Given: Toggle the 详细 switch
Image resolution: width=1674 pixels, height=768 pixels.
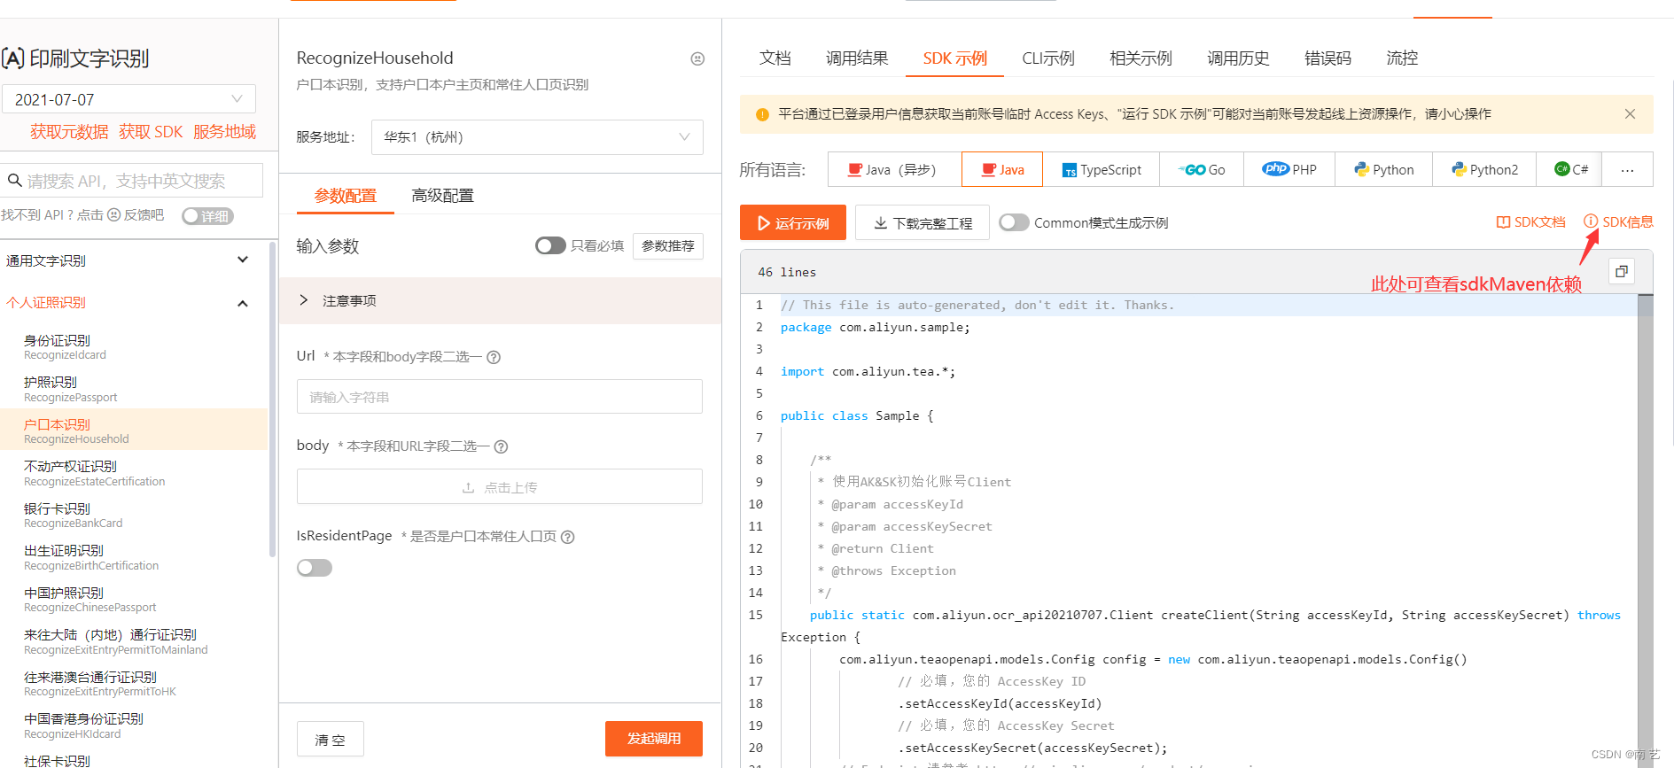Looking at the screenshot, I should click(207, 216).
